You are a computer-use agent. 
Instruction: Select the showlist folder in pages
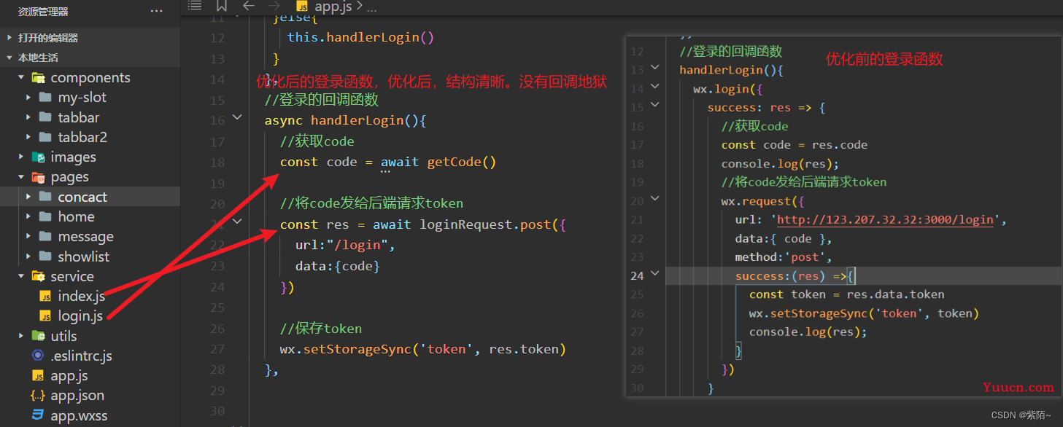tap(90, 256)
